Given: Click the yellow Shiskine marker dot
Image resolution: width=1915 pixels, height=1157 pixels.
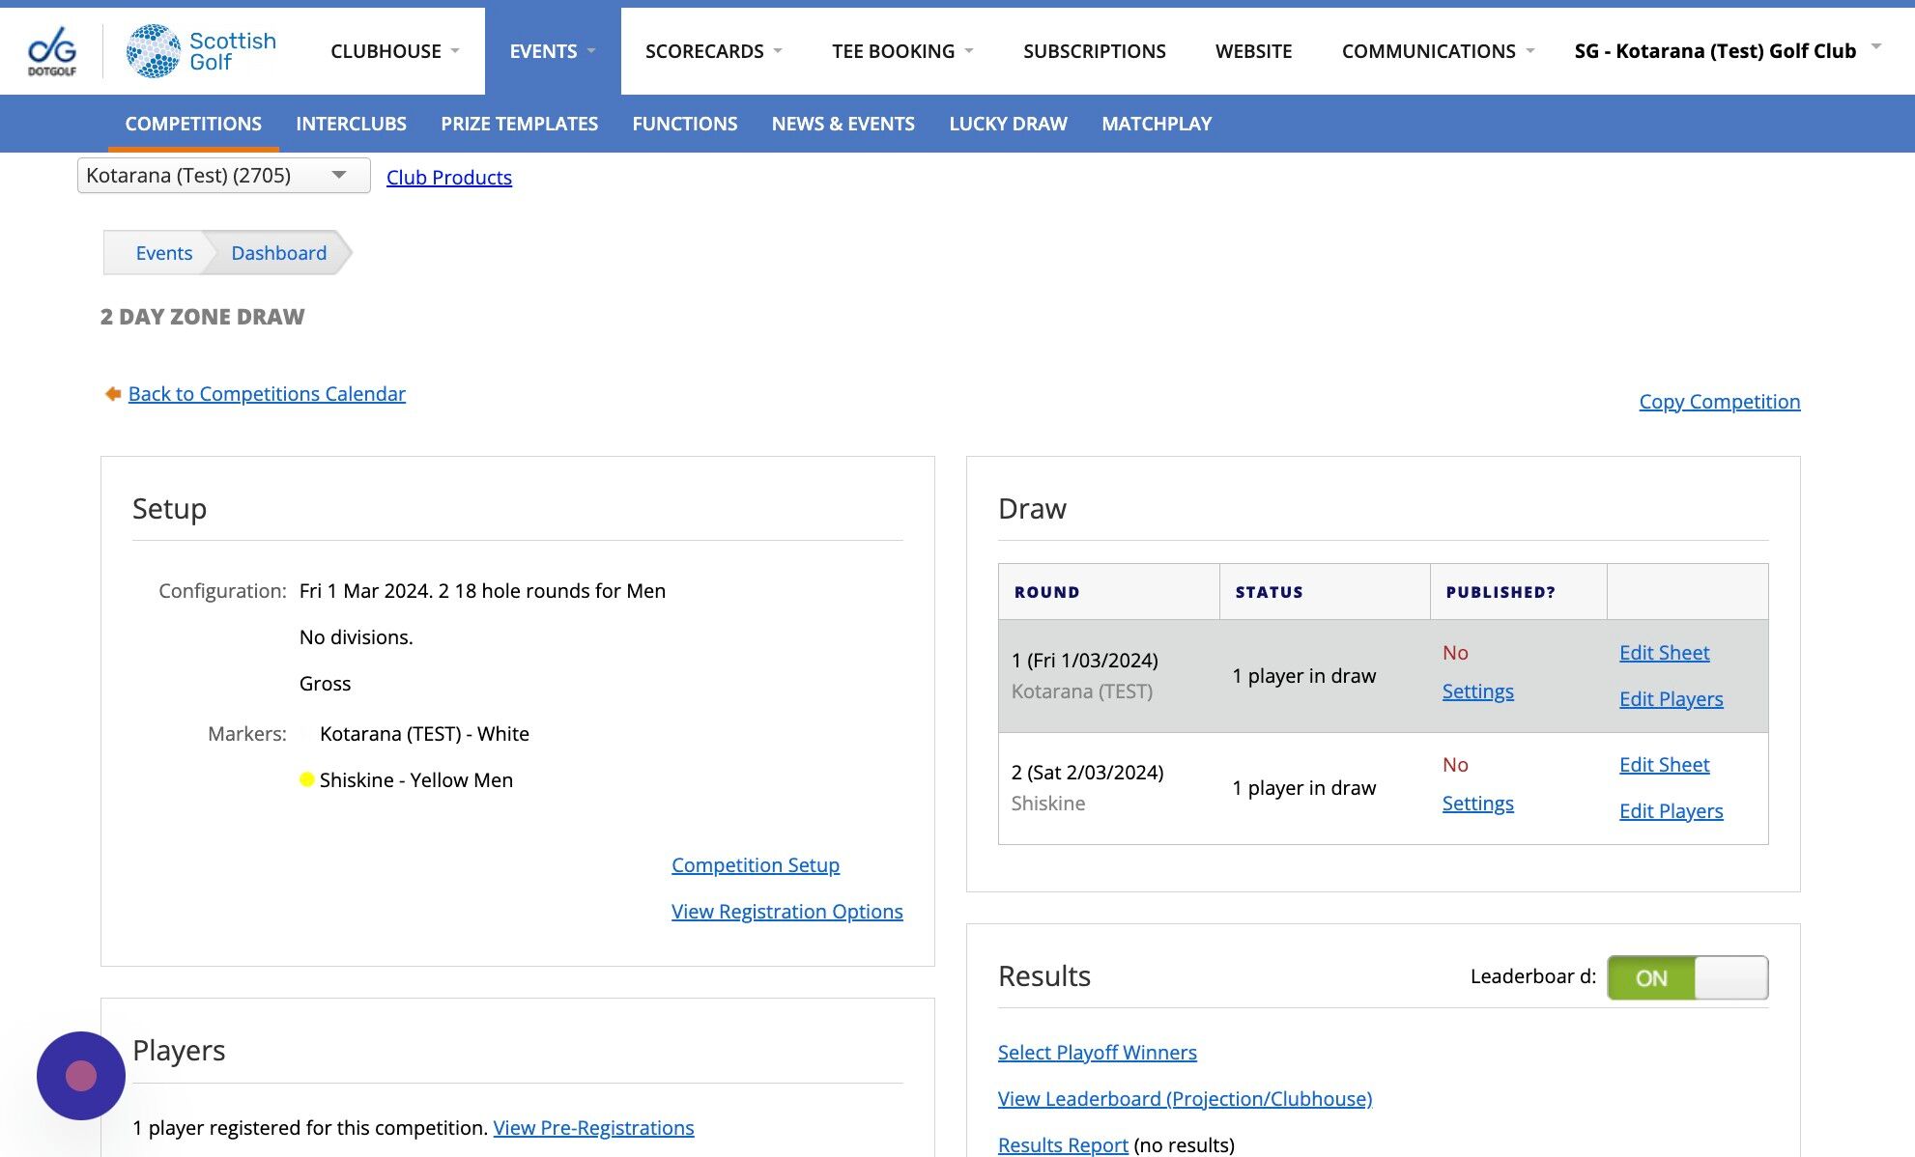Looking at the screenshot, I should tap(306, 779).
